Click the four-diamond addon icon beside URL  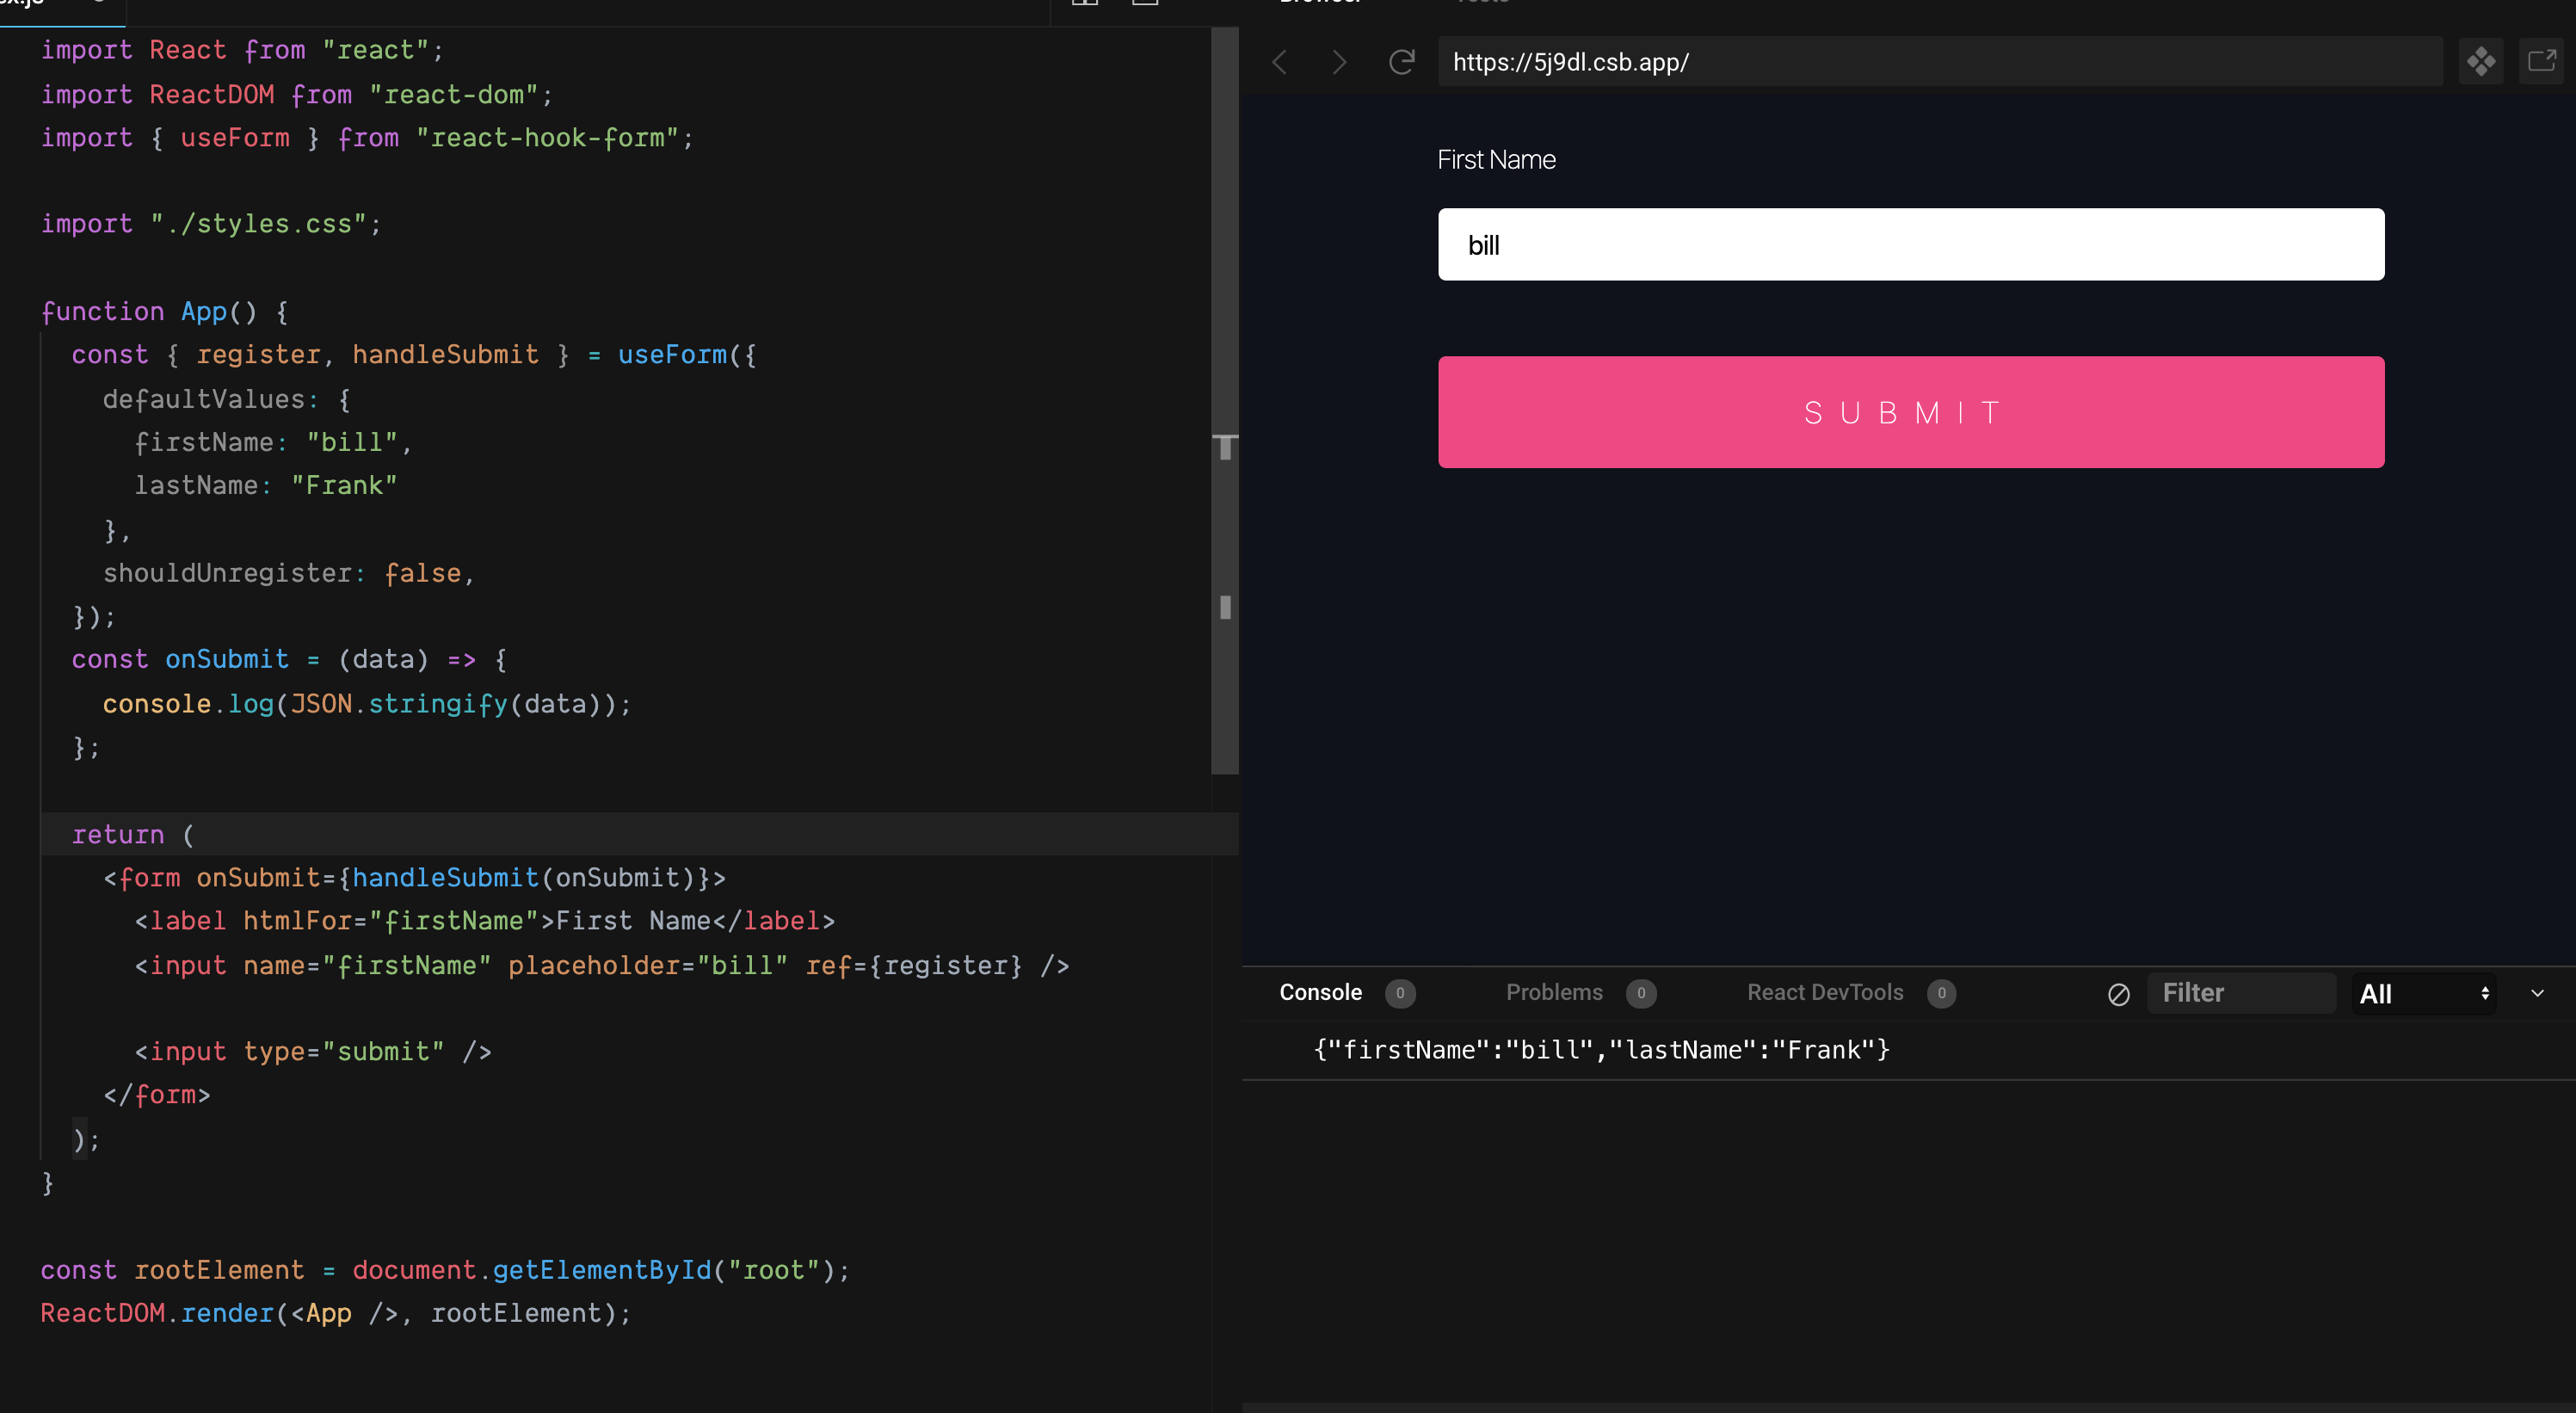(2480, 62)
